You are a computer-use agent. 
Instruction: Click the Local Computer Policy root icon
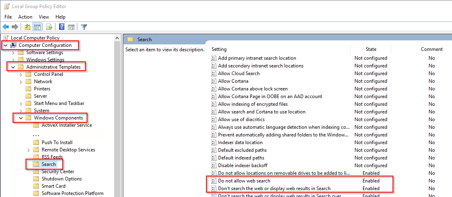(6, 38)
